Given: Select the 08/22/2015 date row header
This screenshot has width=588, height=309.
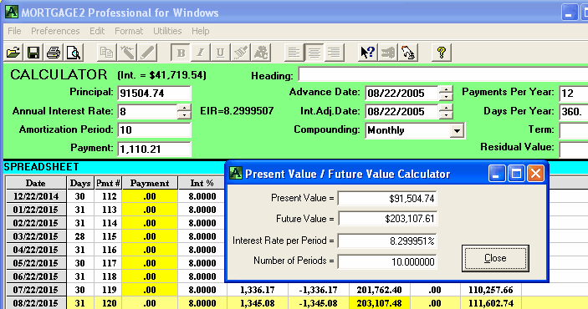Looking at the screenshot, I should tap(36, 303).
